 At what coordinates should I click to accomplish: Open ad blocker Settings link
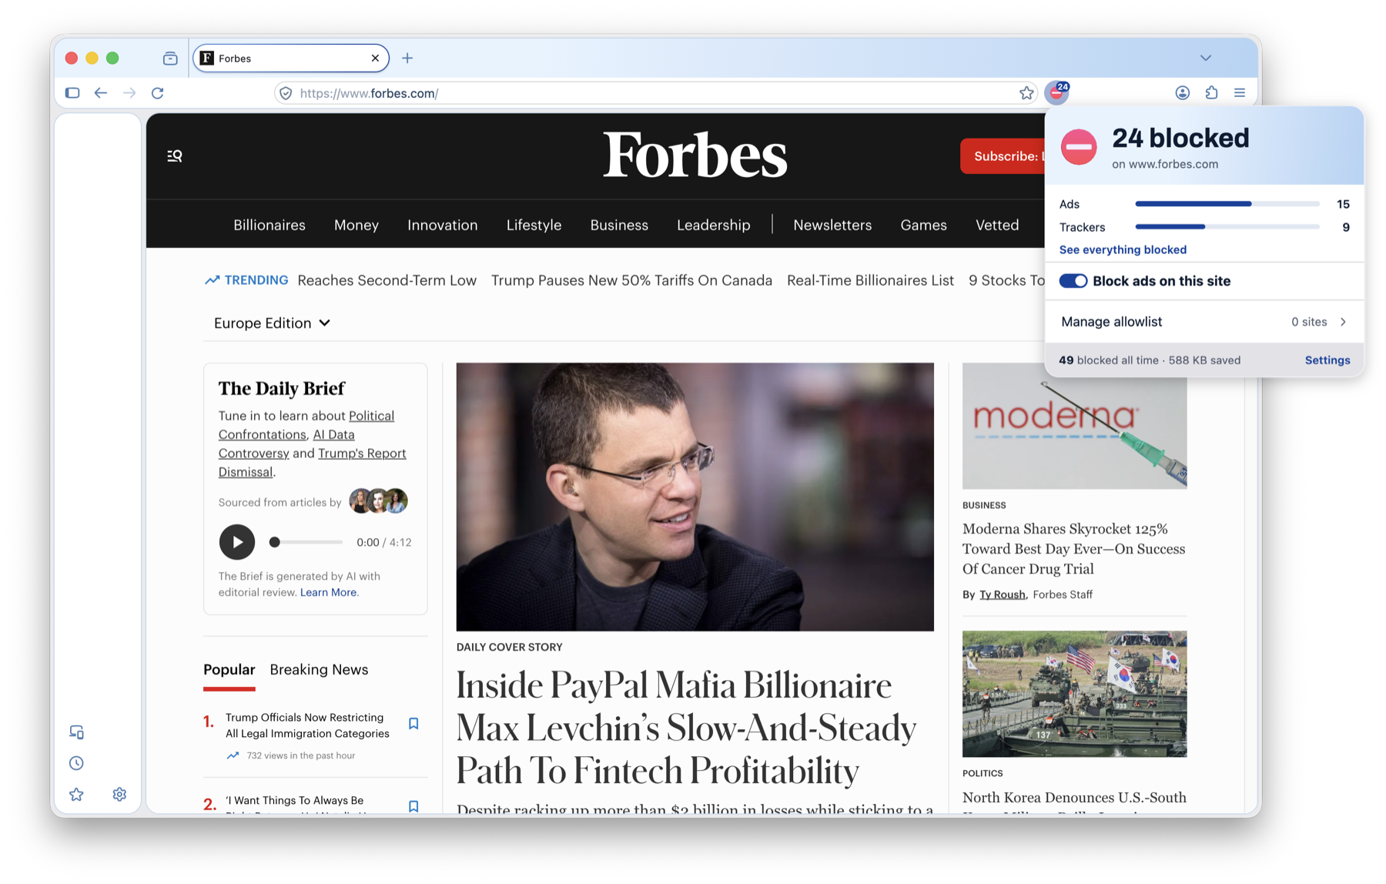pos(1327,360)
